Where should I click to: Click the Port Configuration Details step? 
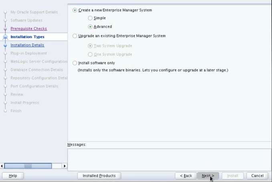pyautogui.click(x=34, y=86)
